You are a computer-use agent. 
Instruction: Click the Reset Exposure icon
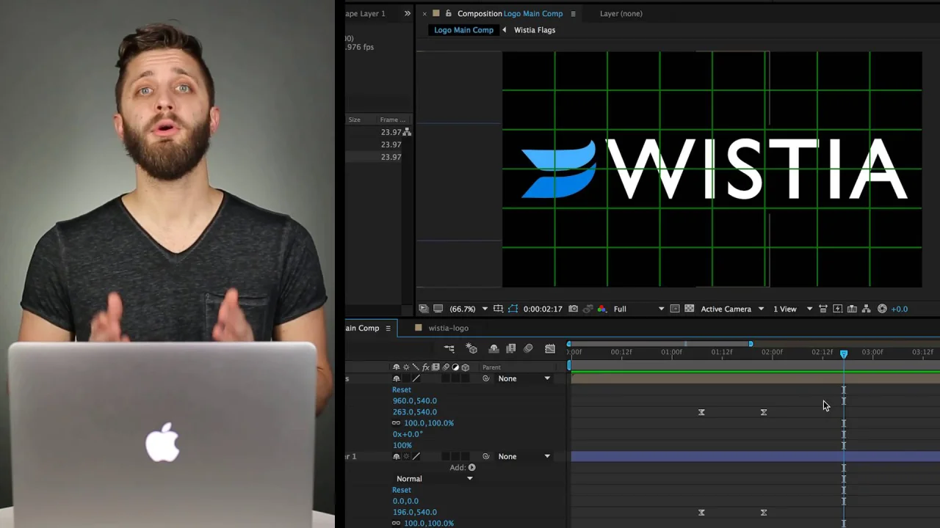point(882,309)
